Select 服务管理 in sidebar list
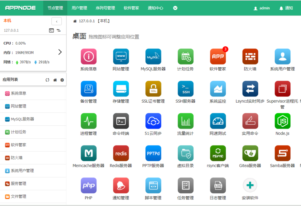The image size is (301, 206). click(33, 184)
